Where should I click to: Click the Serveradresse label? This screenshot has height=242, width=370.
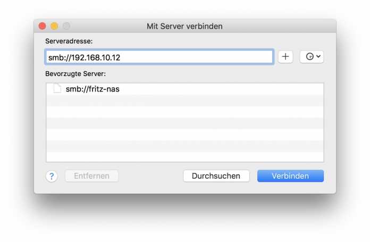click(x=70, y=41)
